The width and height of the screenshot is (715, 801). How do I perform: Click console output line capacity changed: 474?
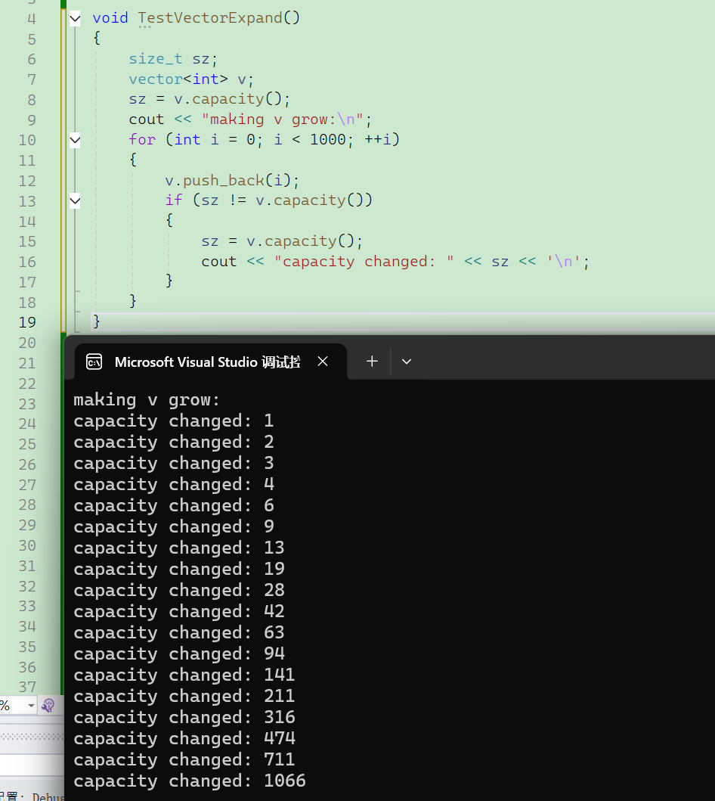click(184, 738)
